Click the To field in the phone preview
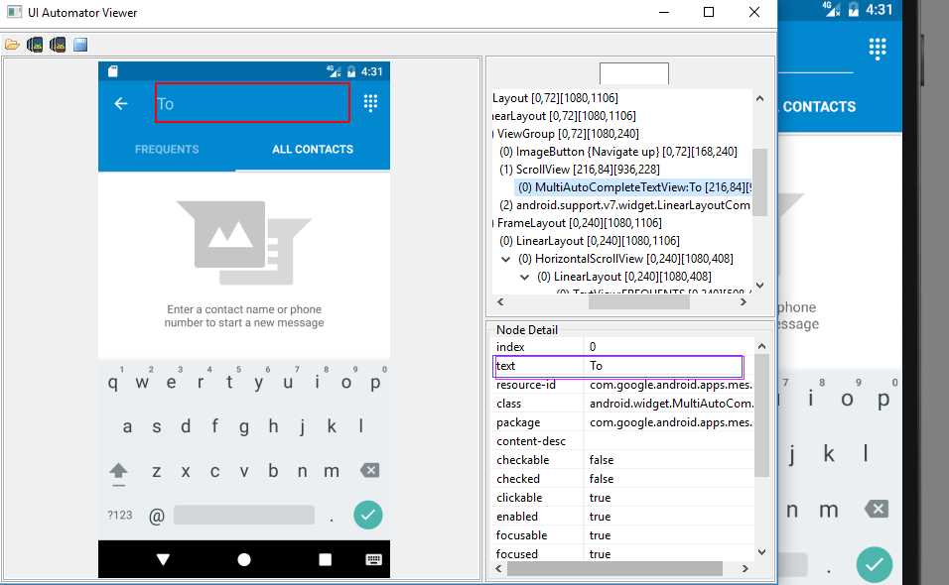 click(252, 103)
